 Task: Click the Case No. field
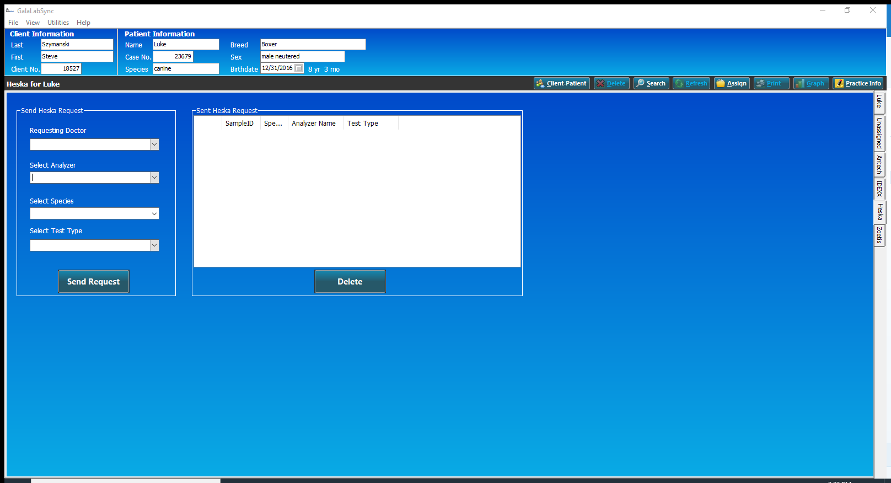click(173, 56)
